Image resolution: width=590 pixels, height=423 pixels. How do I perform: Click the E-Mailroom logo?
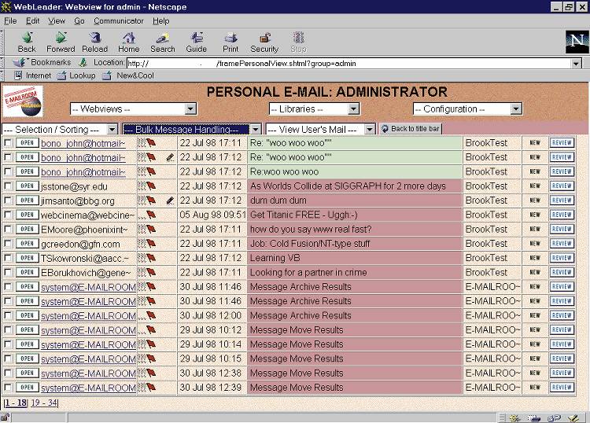pos(24,101)
